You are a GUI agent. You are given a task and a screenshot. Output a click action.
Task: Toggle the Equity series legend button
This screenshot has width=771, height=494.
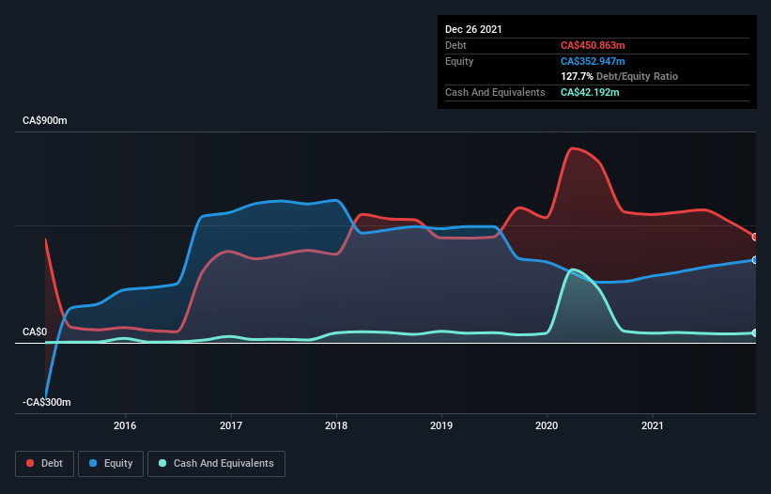point(111,464)
